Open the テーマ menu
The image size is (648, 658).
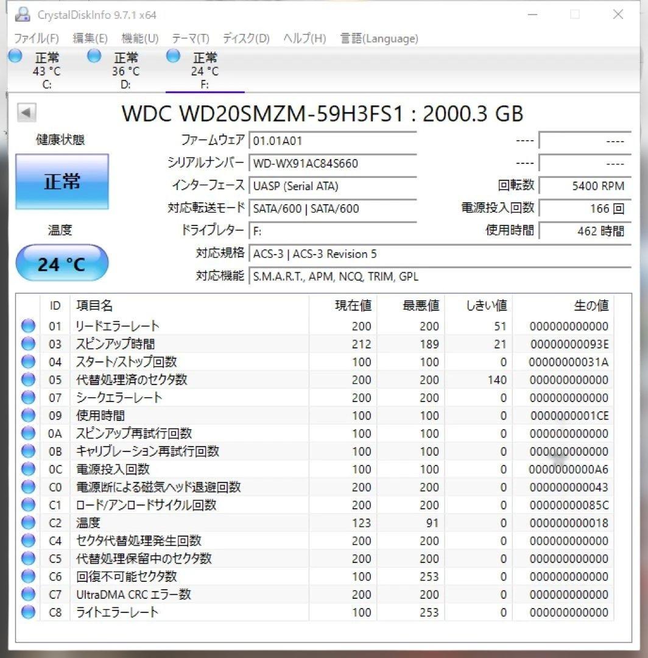click(x=189, y=38)
